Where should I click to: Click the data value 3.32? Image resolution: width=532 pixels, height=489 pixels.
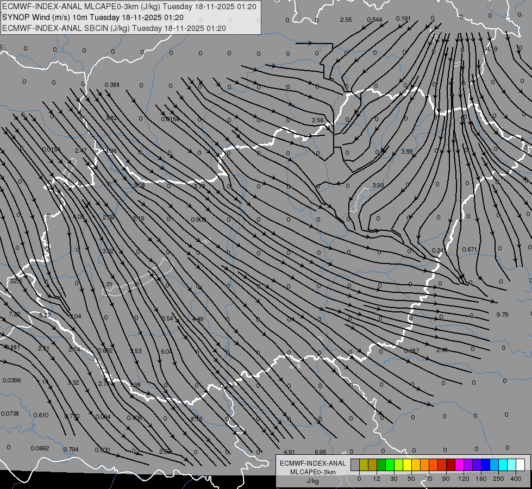point(73,383)
